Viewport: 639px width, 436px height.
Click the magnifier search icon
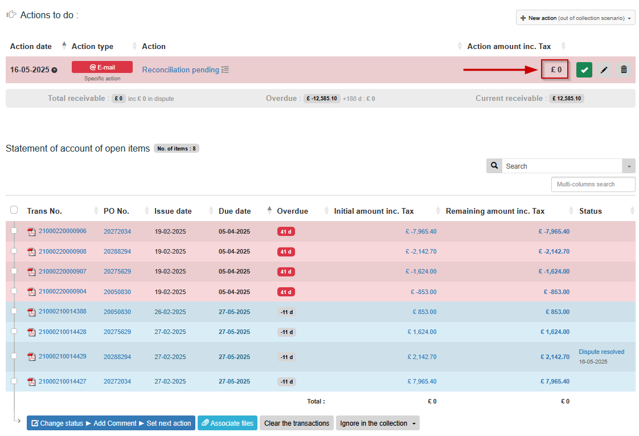(x=494, y=166)
